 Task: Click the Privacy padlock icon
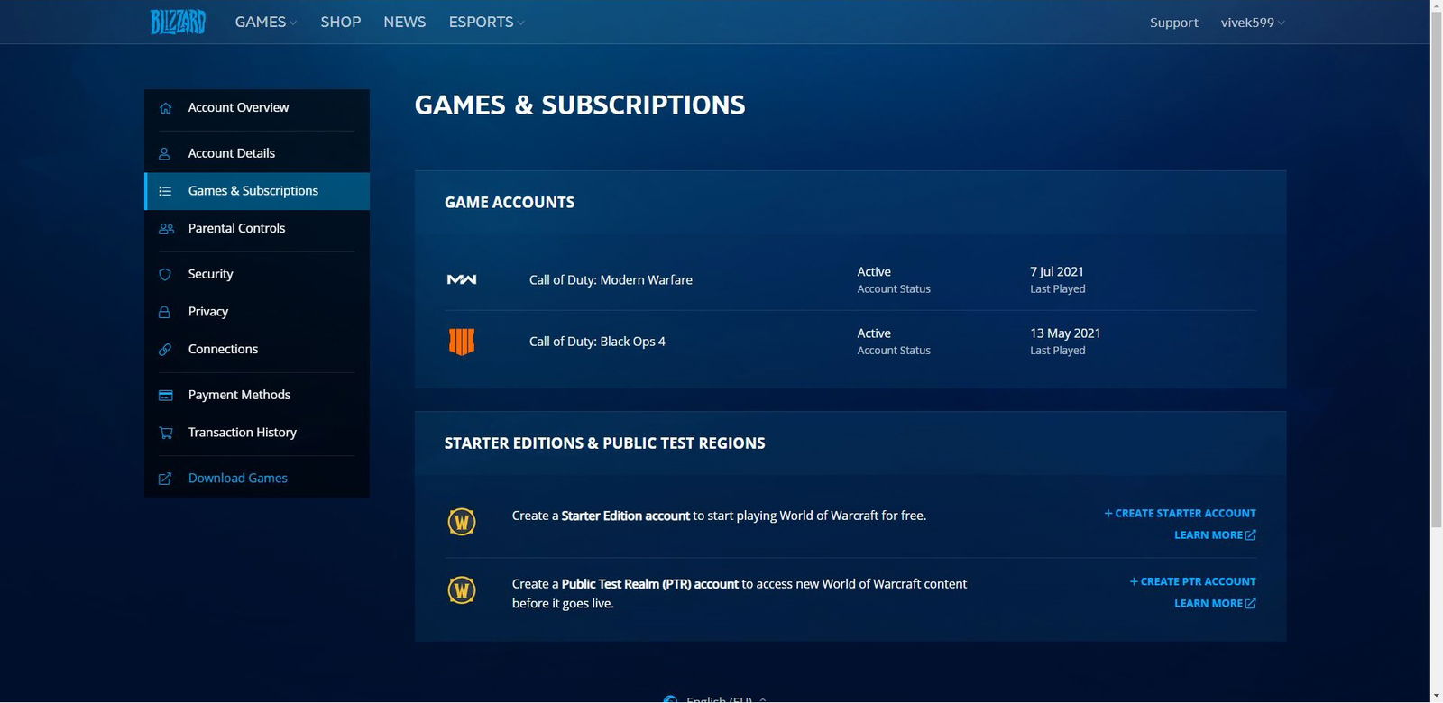pos(165,312)
